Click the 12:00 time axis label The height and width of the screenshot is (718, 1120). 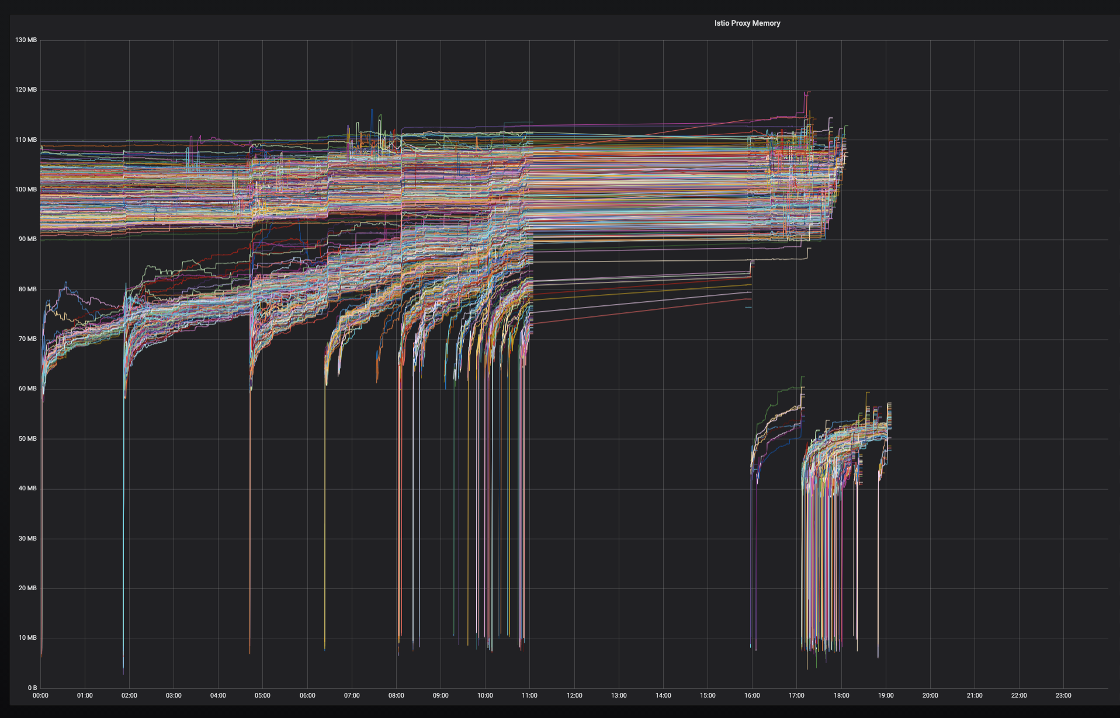click(574, 695)
